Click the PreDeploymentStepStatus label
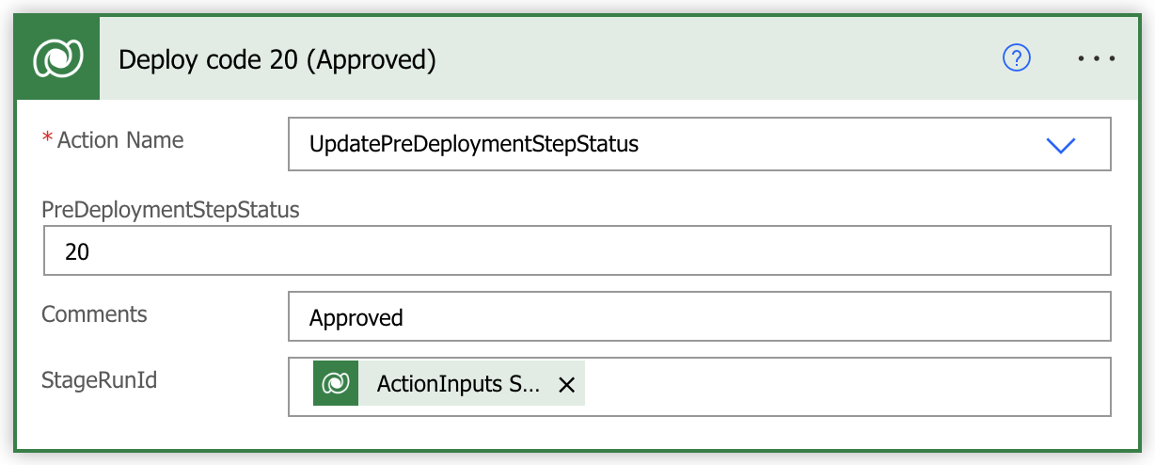This screenshot has height=465, width=1155. [170, 210]
